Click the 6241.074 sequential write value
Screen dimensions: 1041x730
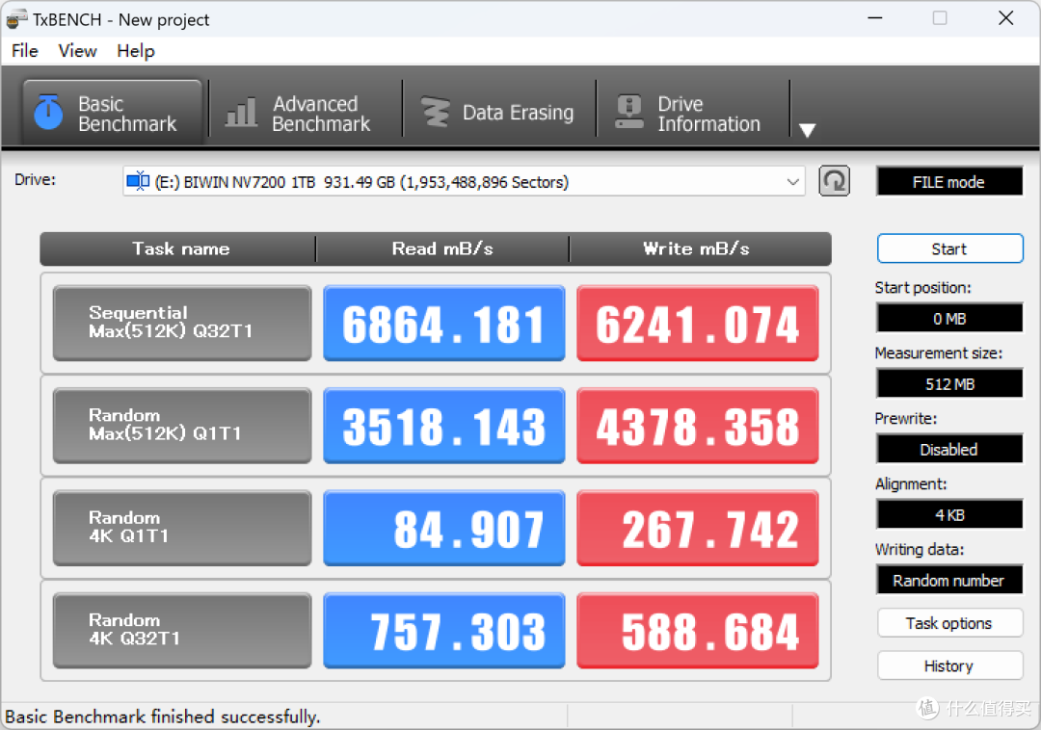click(x=698, y=323)
